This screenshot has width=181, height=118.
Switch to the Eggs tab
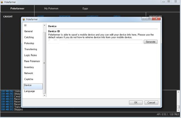point(85,9)
